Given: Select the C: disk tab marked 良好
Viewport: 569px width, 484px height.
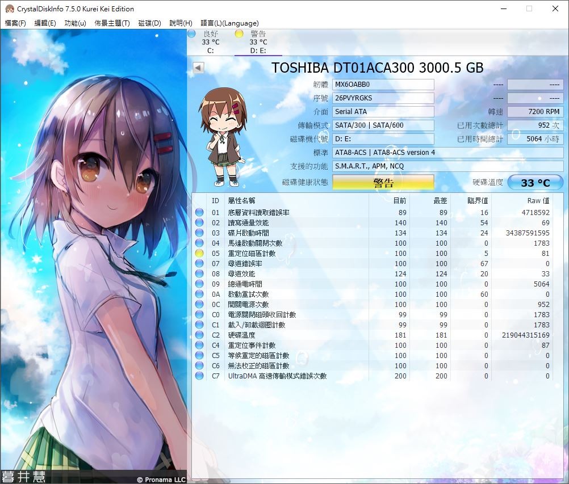Looking at the screenshot, I should pyautogui.click(x=211, y=42).
